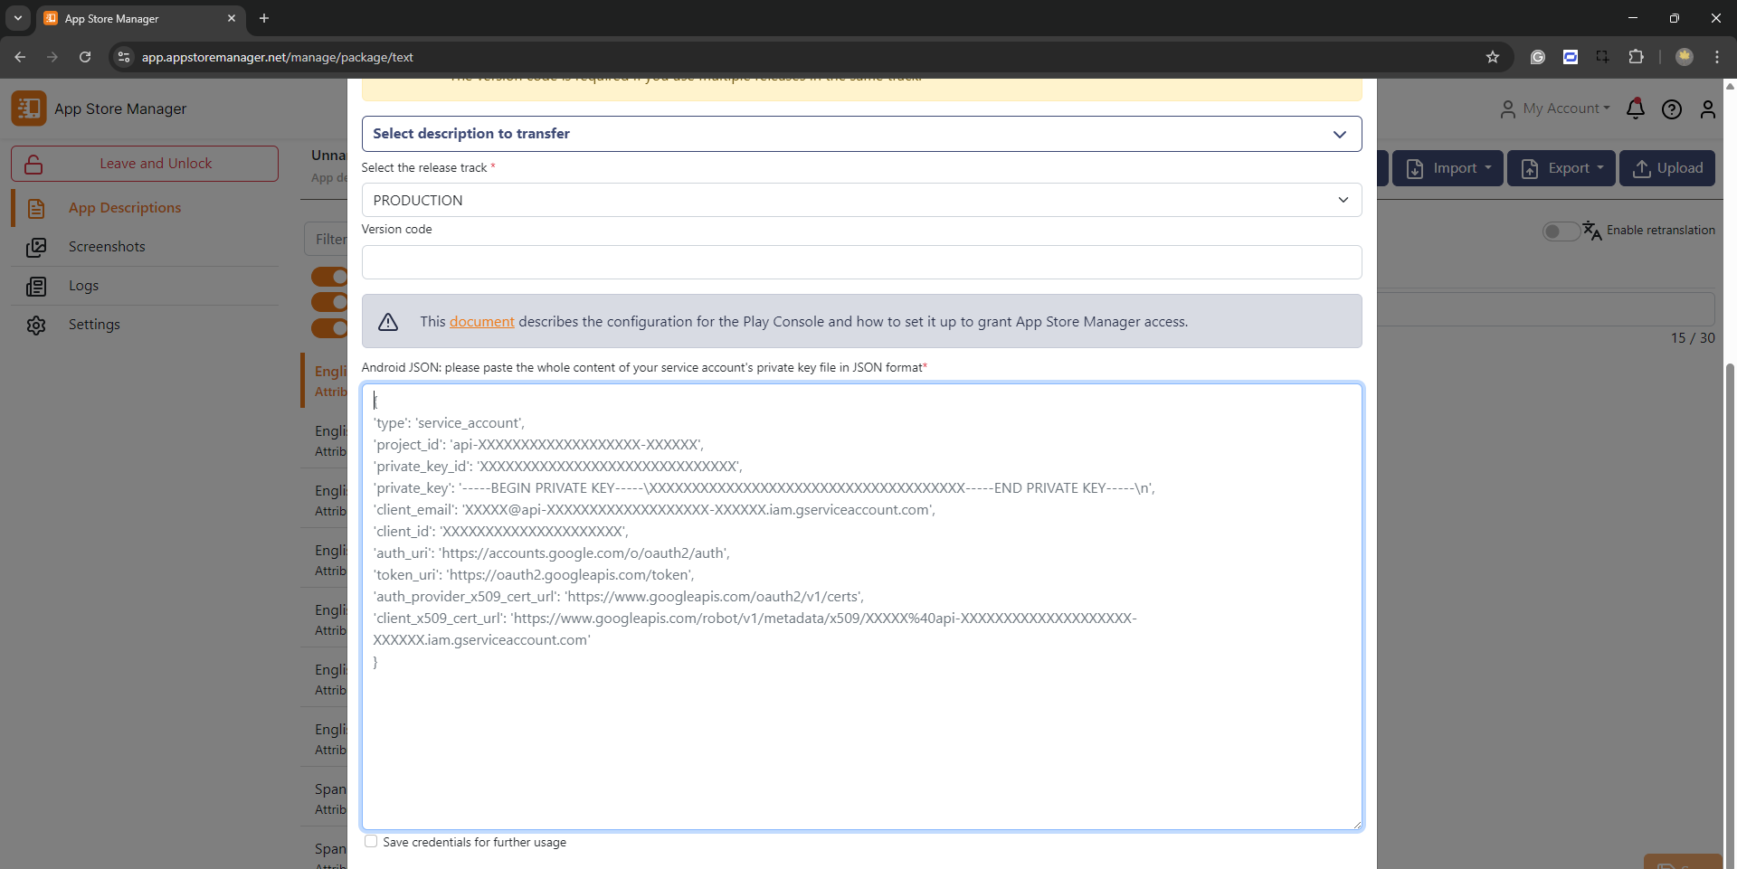The height and width of the screenshot is (869, 1737).
Task: Click the Logs sidebar icon
Action: point(36,286)
